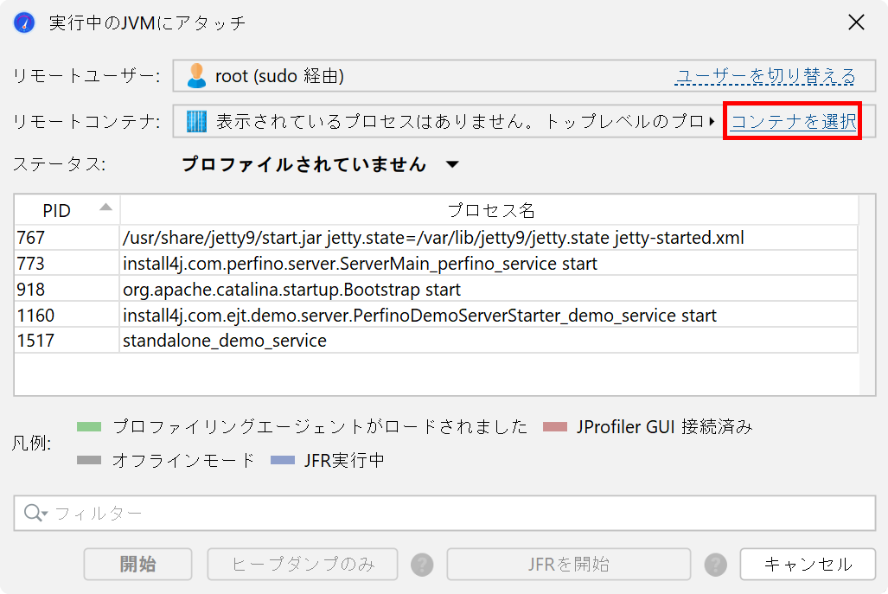888x594 pixels.
Task: Expand the truncated container message arrow
Action: point(712,121)
